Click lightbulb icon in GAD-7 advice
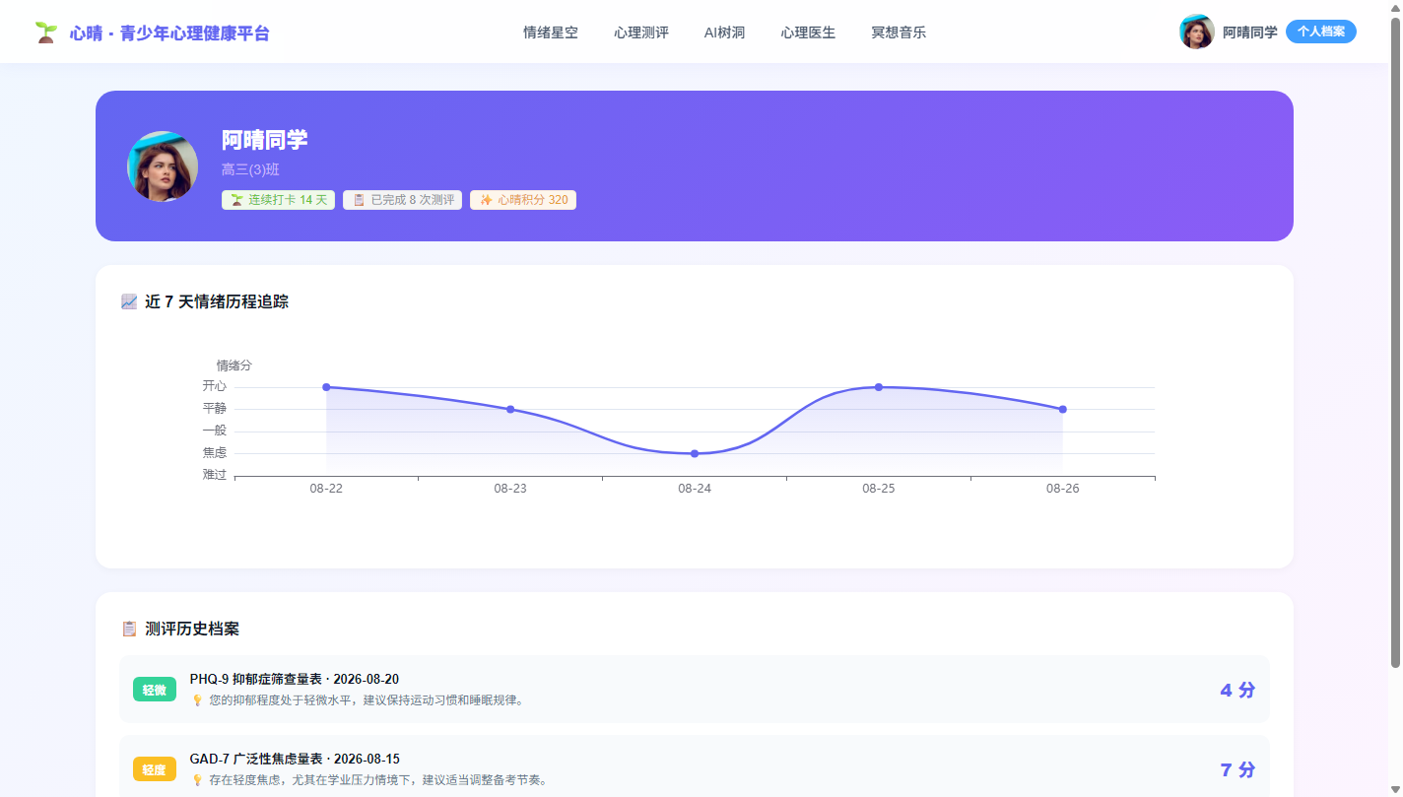This screenshot has height=797, width=1403. (197, 780)
